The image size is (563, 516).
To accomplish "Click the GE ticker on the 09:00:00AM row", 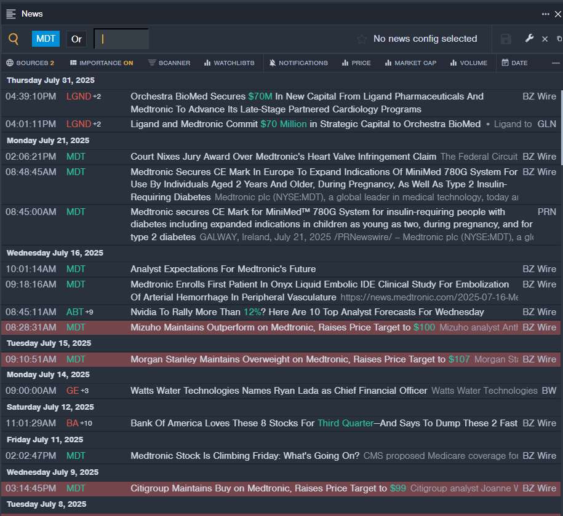I will [x=73, y=391].
